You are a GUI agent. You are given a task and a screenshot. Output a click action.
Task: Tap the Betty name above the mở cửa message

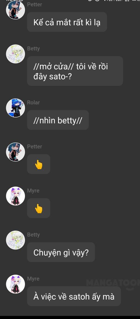(x=33, y=49)
